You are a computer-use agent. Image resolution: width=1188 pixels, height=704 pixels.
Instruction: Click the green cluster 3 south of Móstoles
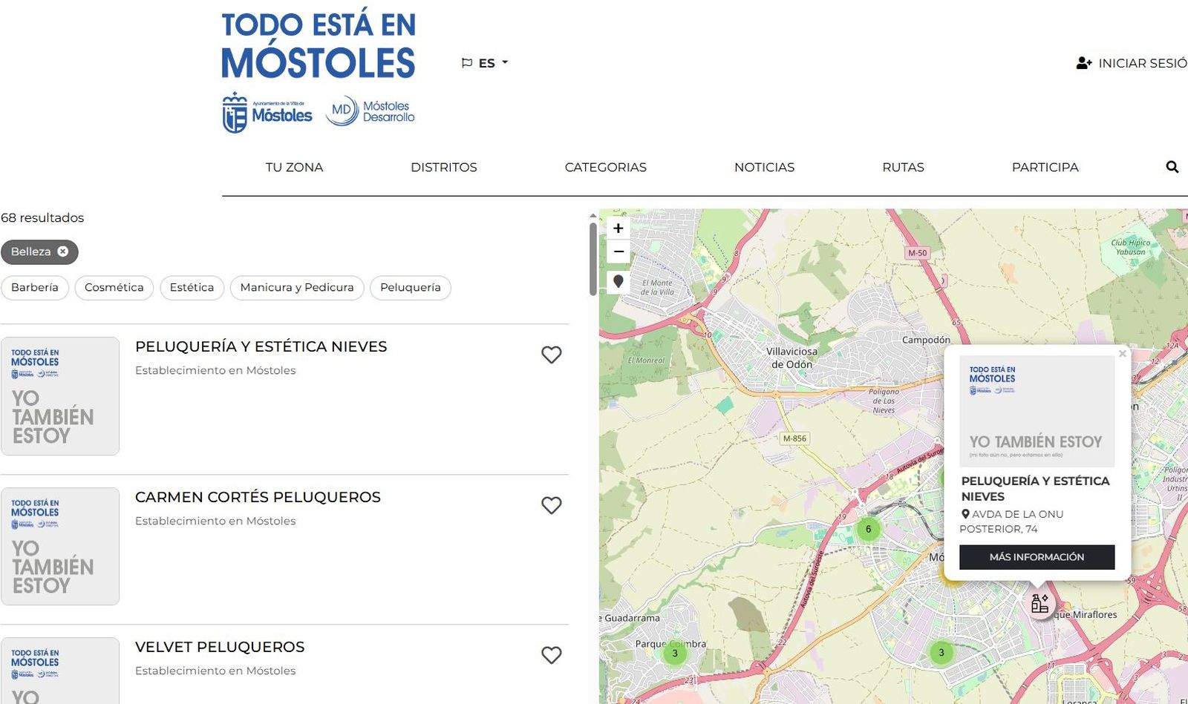[x=941, y=653]
